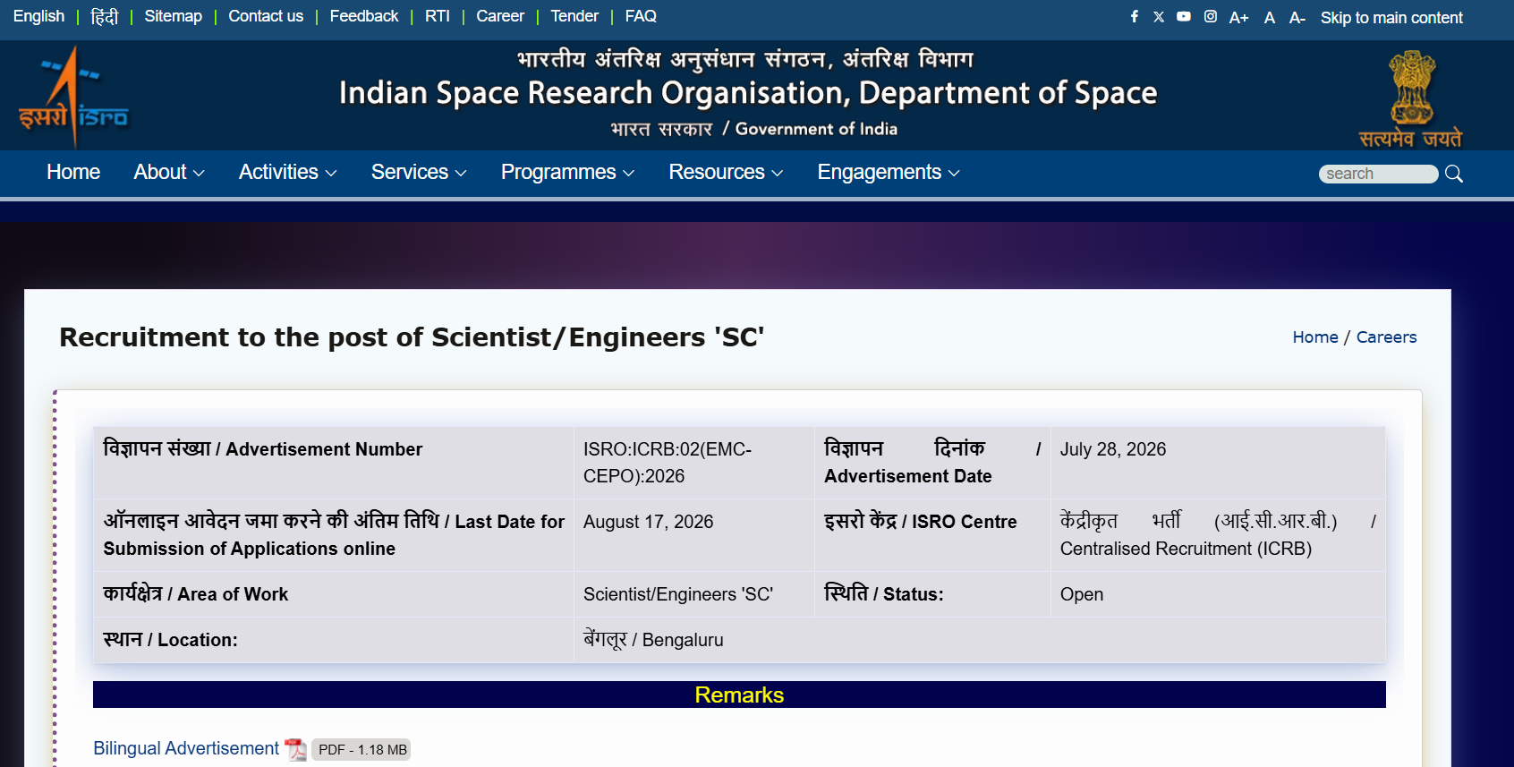
Task: Switch language to हिंदी
Action: point(105,17)
